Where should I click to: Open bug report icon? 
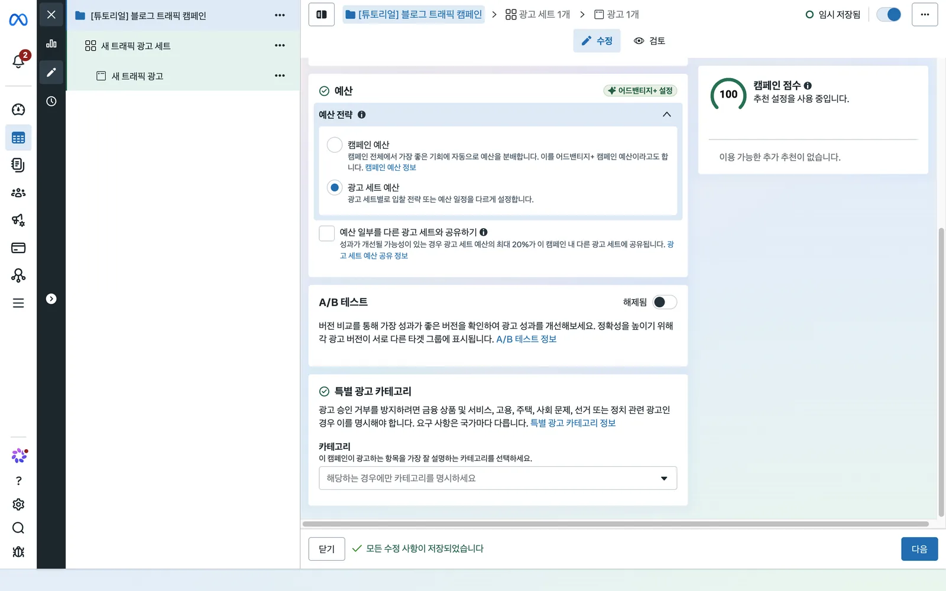click(18, 551)
